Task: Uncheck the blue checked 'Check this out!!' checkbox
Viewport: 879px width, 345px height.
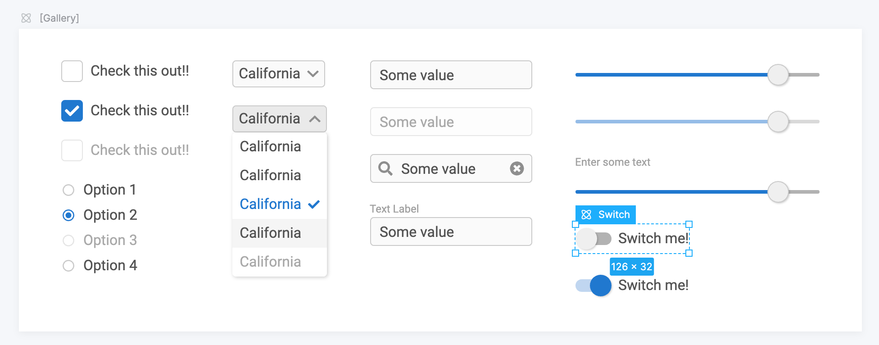Action: (72, 111)
